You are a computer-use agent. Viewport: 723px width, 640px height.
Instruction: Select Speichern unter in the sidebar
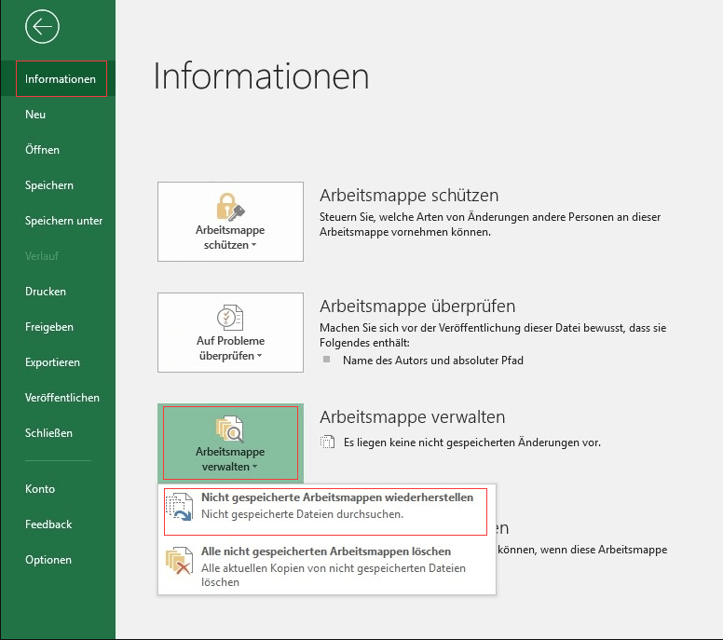point(63,221)
